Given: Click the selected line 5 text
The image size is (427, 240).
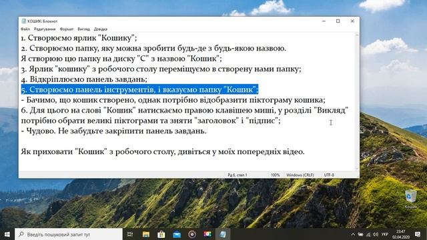Looking at the screenshot, I should pos(139,89).
